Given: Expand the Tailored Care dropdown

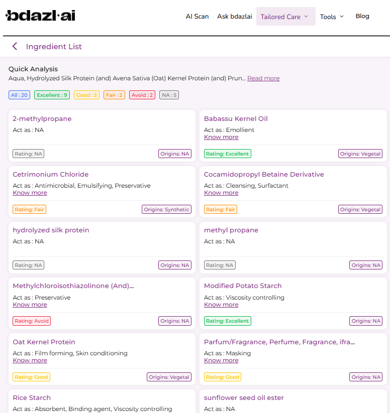Looking at the screenshot, I should (x=285, y=17).
